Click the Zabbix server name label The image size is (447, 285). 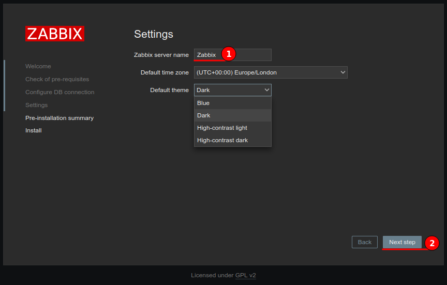click(x=161, y=55)
